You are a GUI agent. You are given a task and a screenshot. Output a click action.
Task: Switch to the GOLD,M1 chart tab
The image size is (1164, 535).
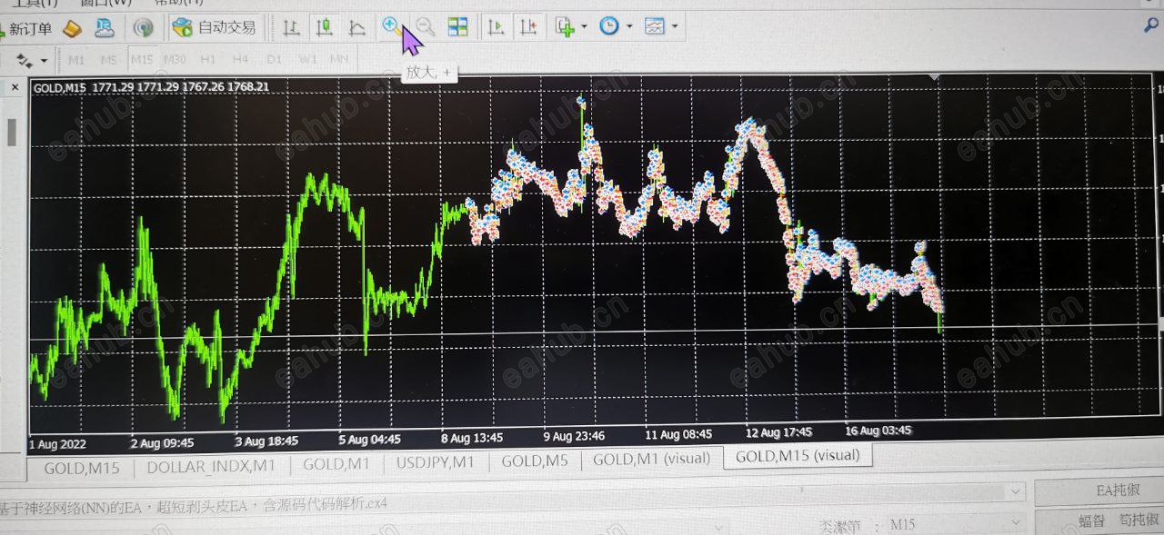[336, 464]
